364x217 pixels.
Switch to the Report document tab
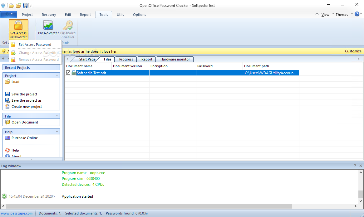point(147,59)
